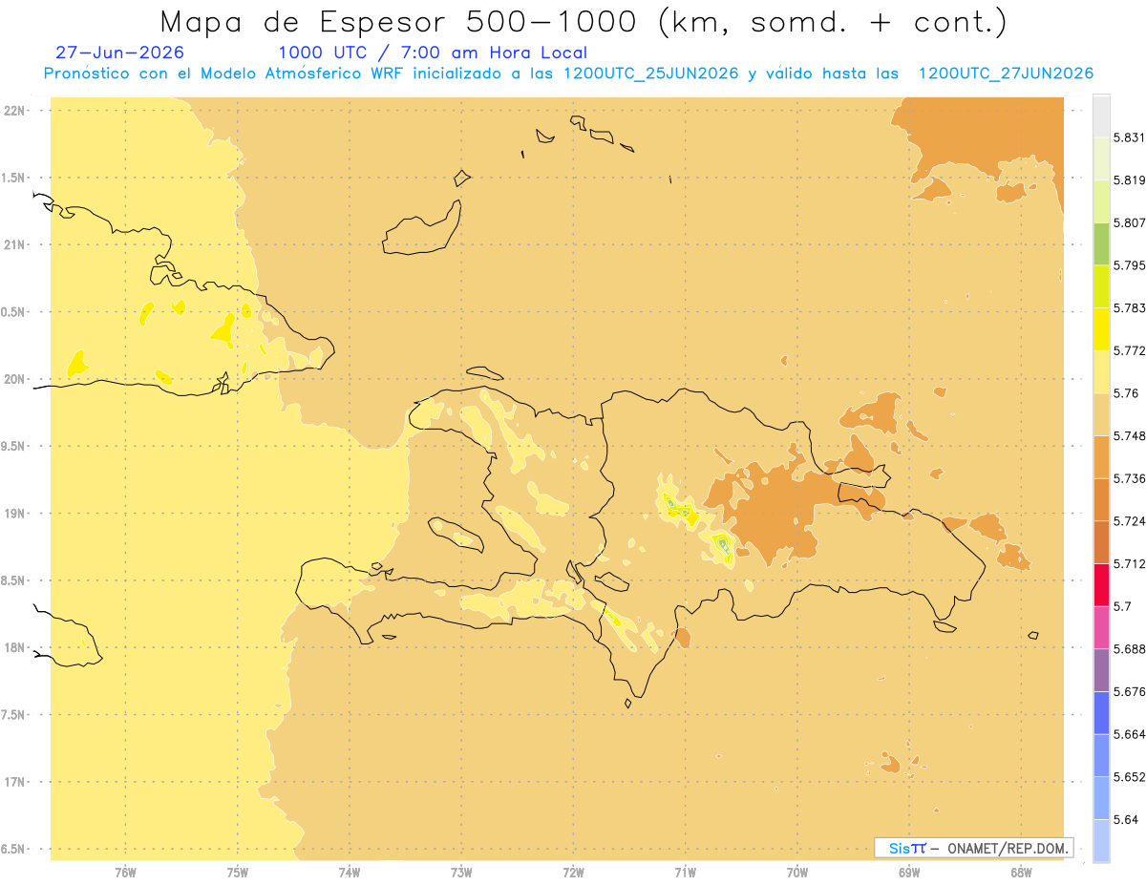This screenshot has height=885, width=1146.
Task: Pick the red legend swatch between 5.7 and 5.712
Action: coord(1101,585)
